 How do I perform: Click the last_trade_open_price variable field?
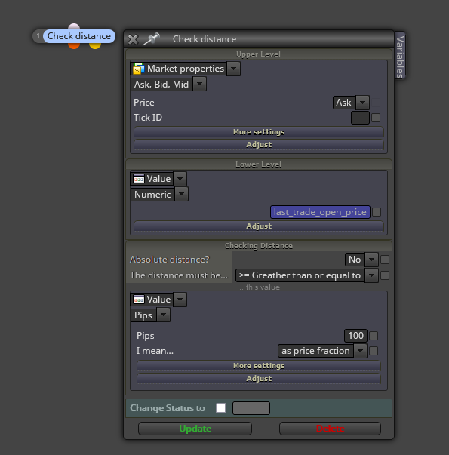tap(320, 212)
